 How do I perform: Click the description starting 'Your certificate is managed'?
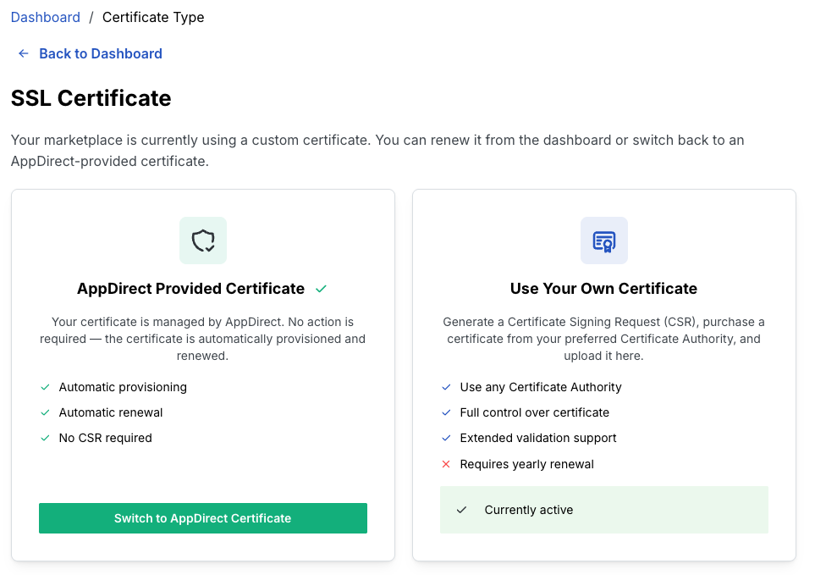[x=203, y=339]
